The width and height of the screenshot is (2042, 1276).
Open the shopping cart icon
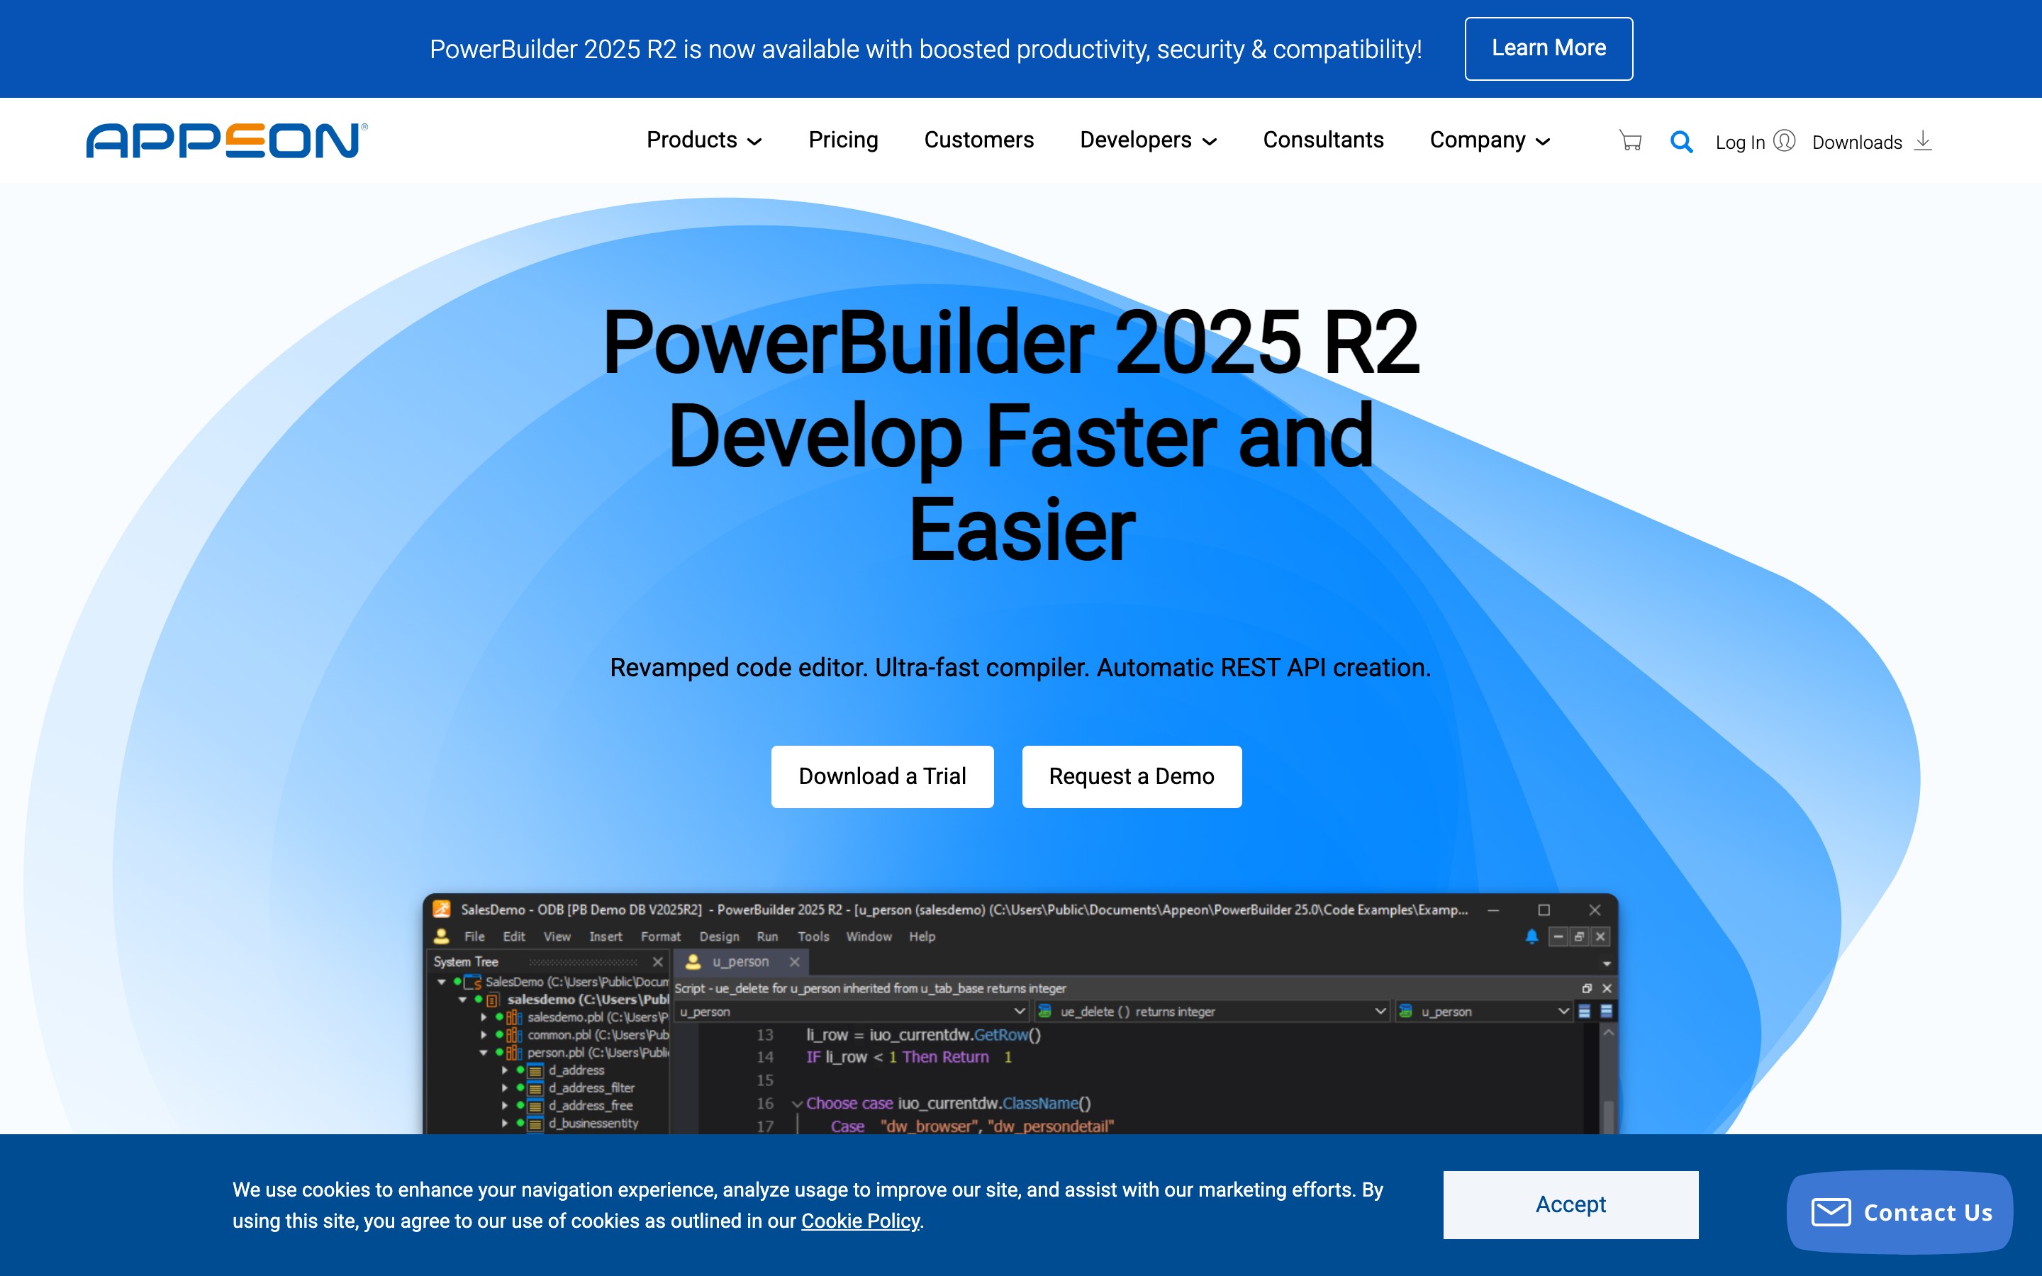[x=1630, y=141]
